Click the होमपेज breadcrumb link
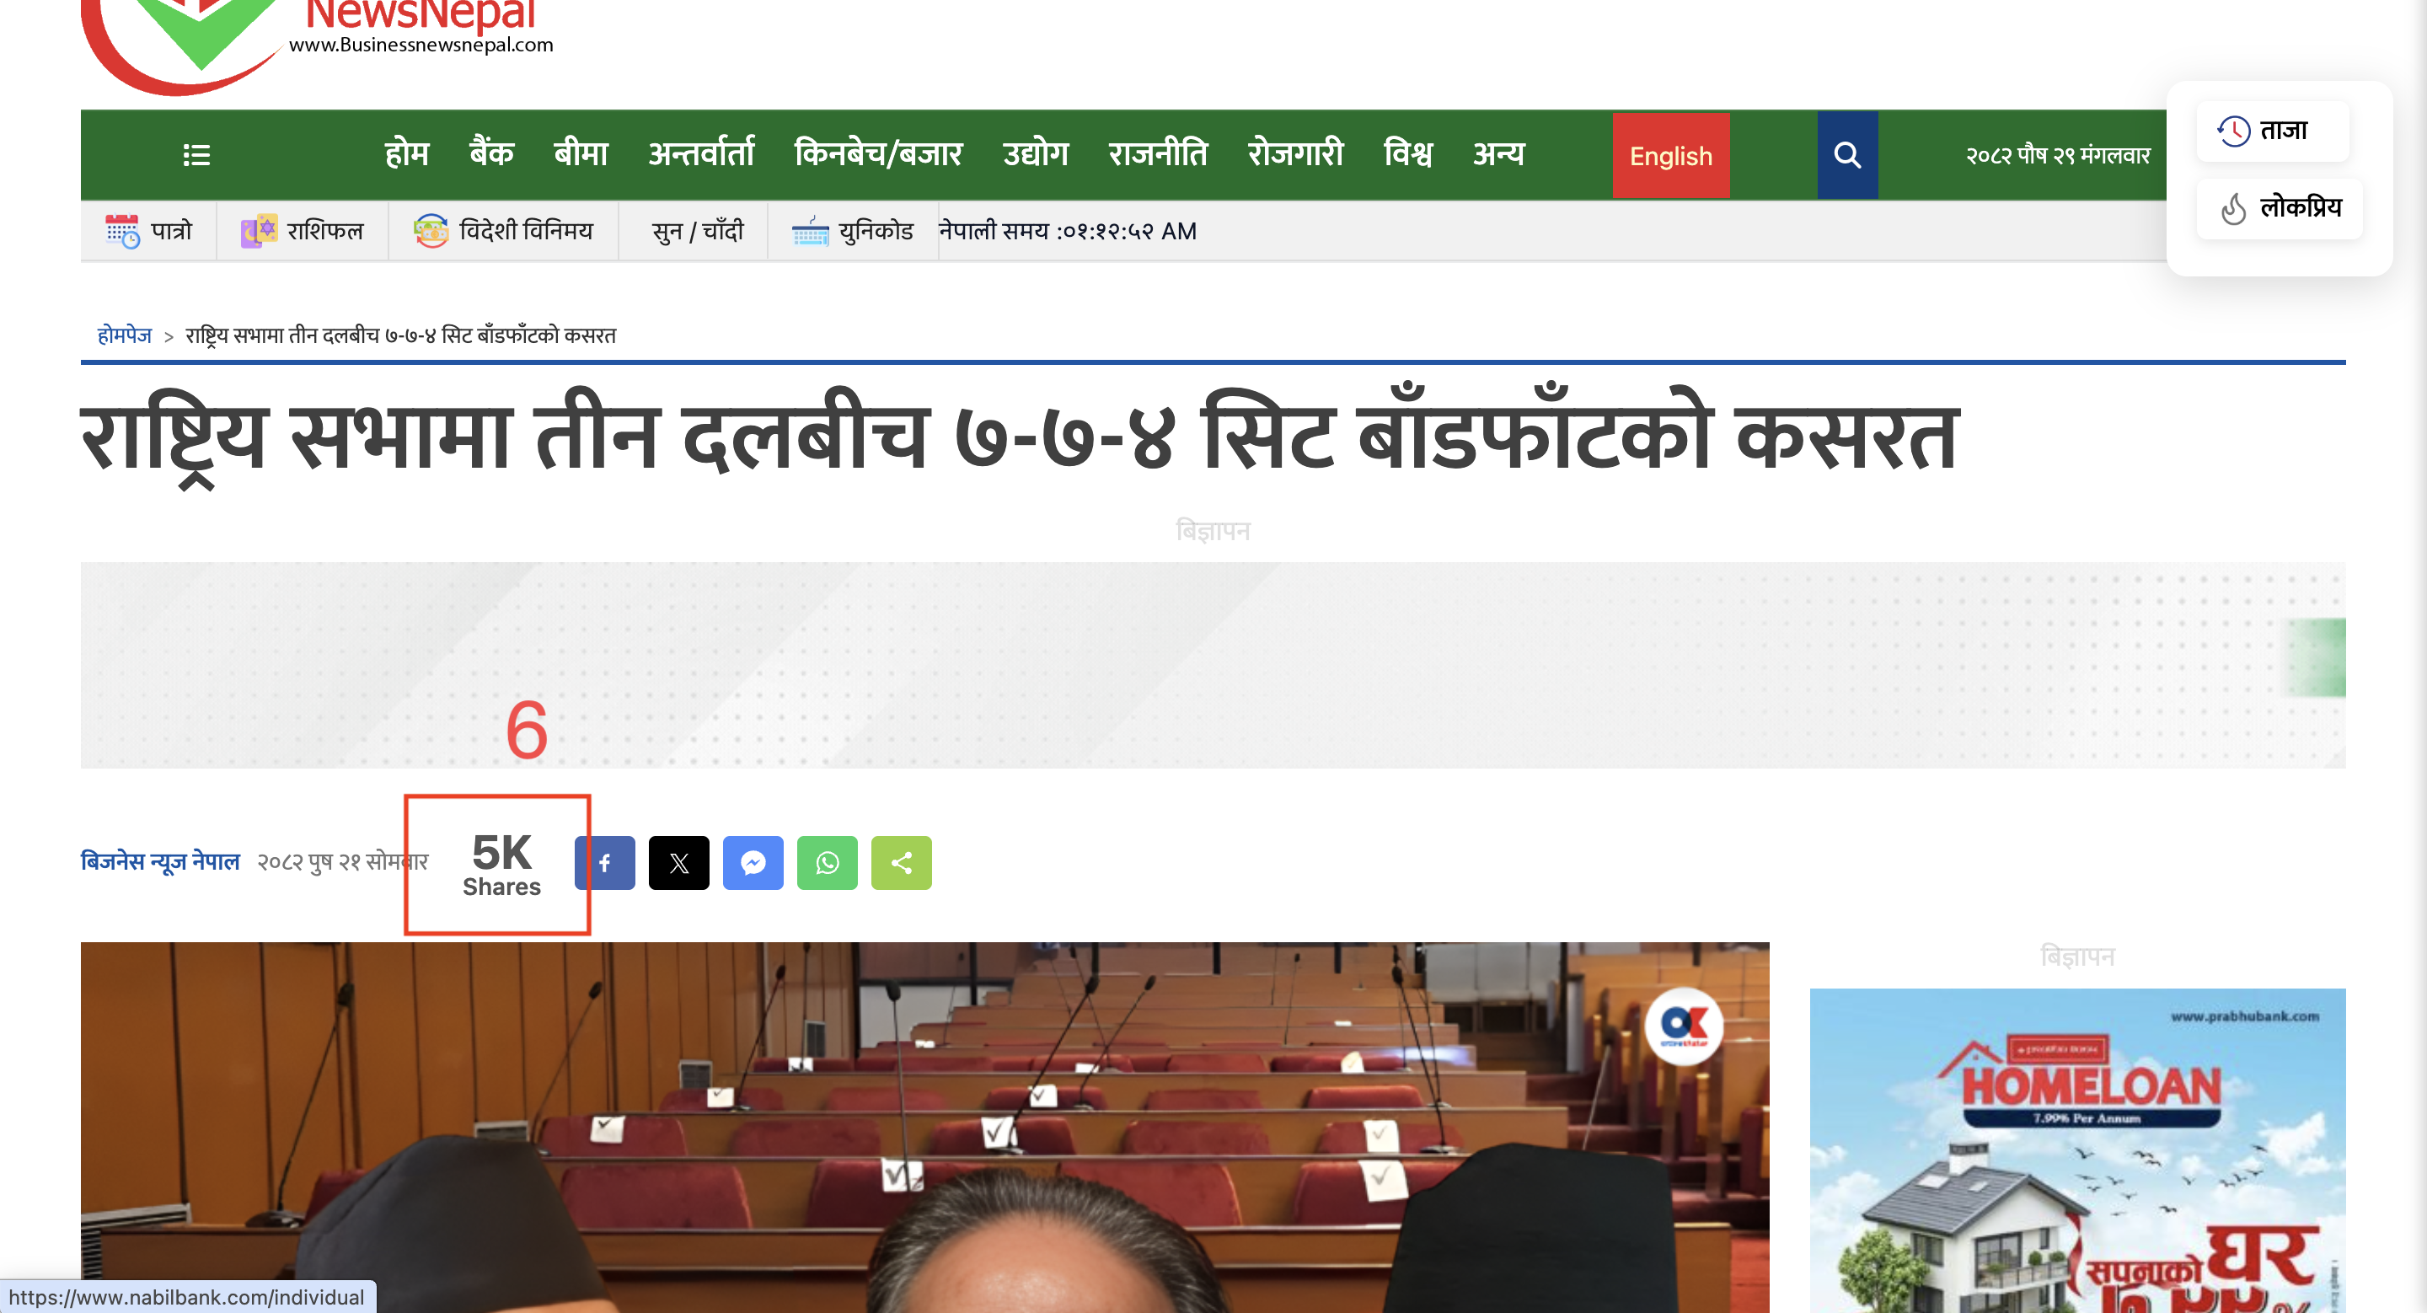This screenshot has height=1313, width=2427. [x=125, y=335]
